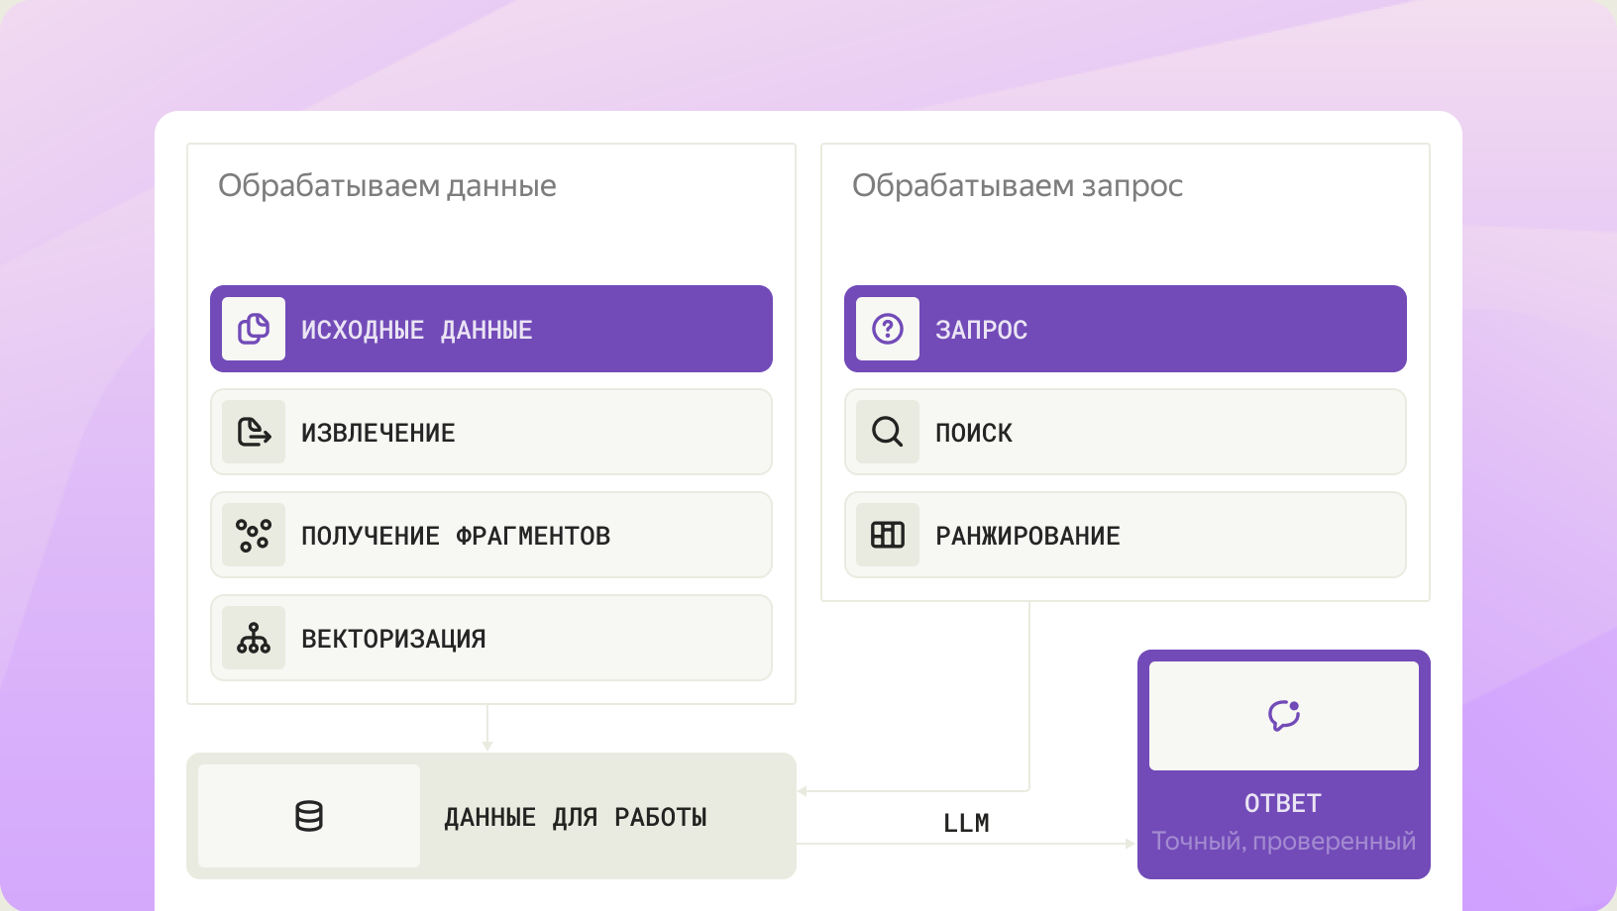This screenshot has height=911, width=1617.
Task: Click the dots icon beside ПОЛУЧЕНИЕ ФРАГМЕНТОВ
Action: pyautogui.click(x=254, y=535)
